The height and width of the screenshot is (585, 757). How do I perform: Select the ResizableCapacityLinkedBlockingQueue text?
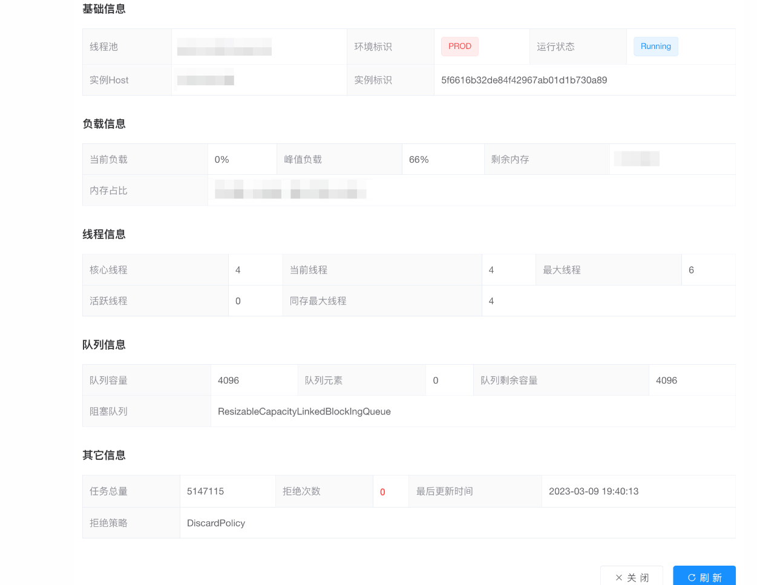304,412
